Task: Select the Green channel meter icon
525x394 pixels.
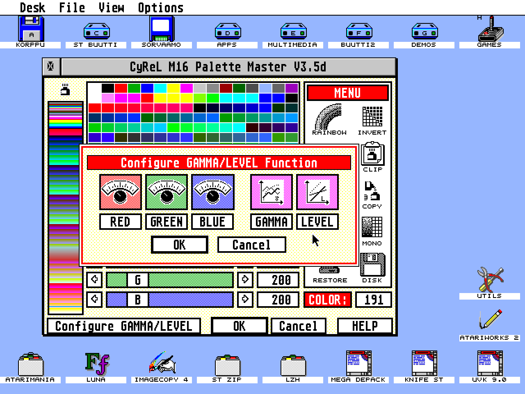Action: [x=166, y=192]
